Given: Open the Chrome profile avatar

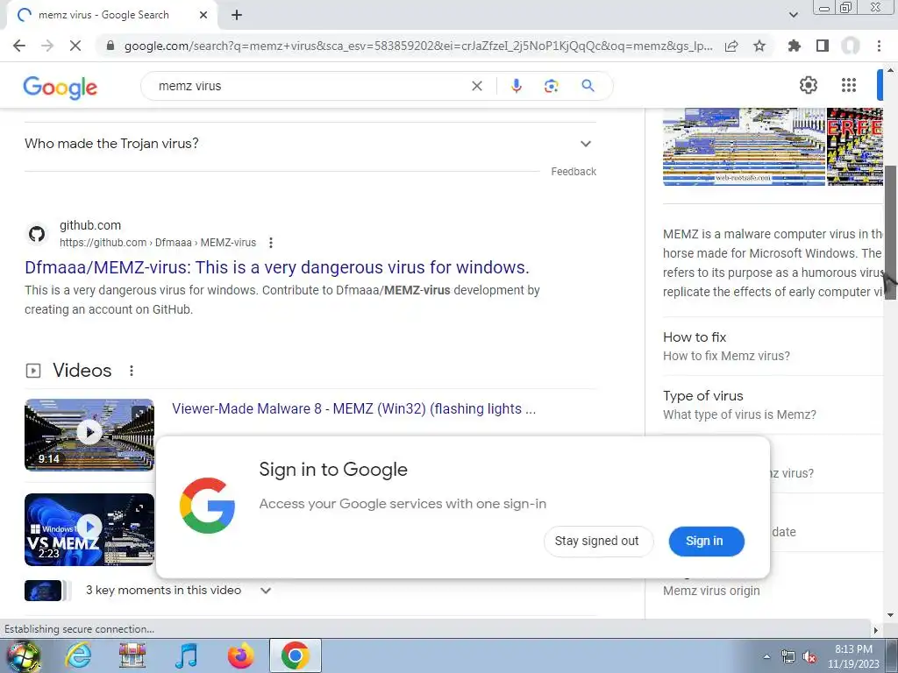Looking at the screenshot, I should [x=851, y=46].
